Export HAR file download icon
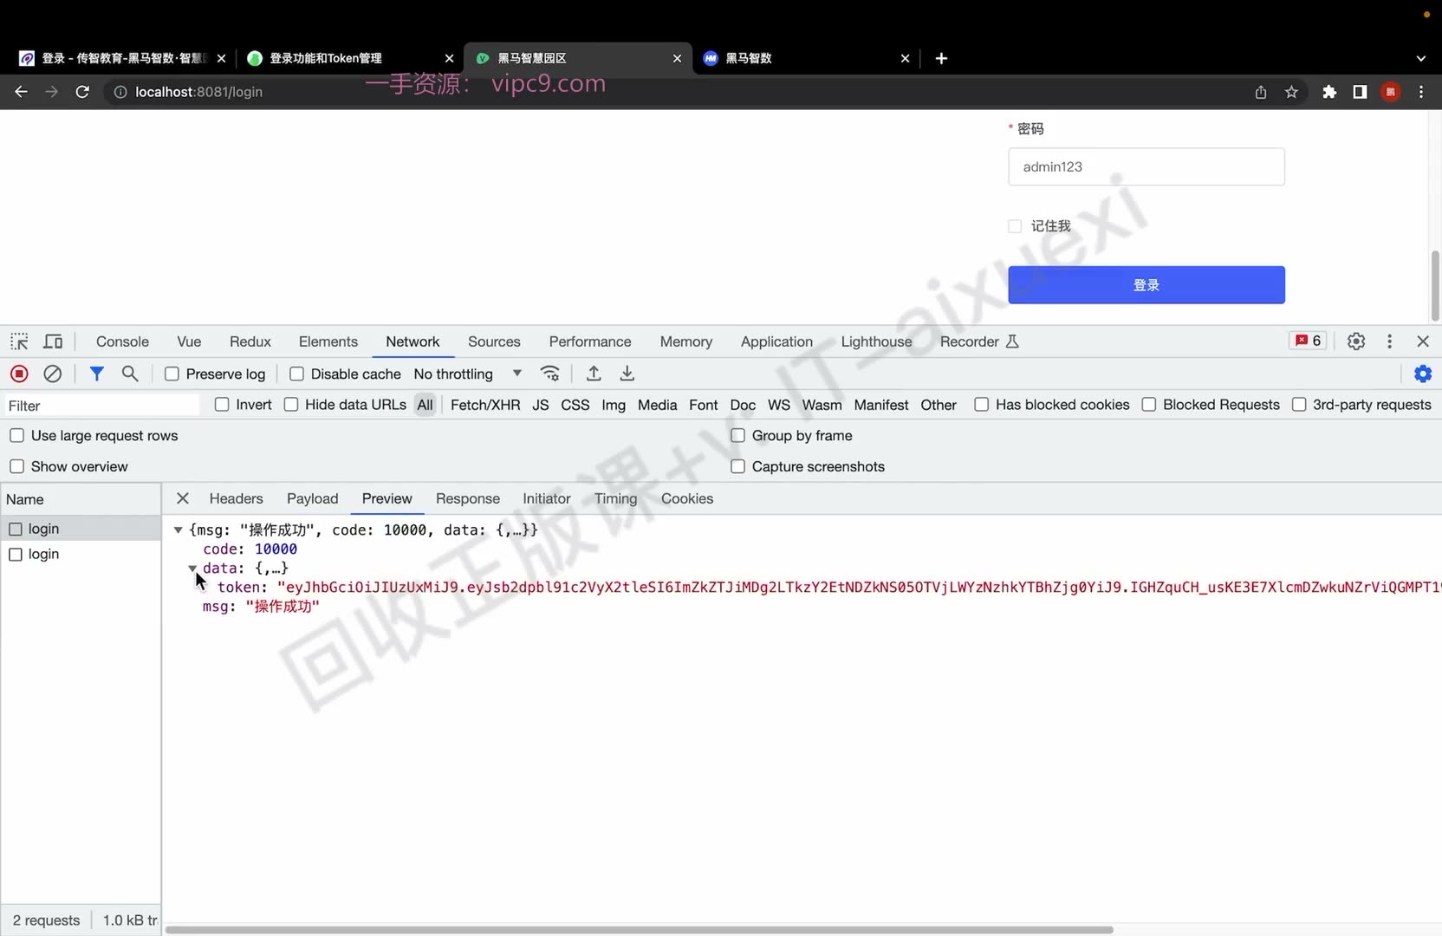The height and width of the screenshot is (936, 1442). pyautogui.click(x=627, y=374)
